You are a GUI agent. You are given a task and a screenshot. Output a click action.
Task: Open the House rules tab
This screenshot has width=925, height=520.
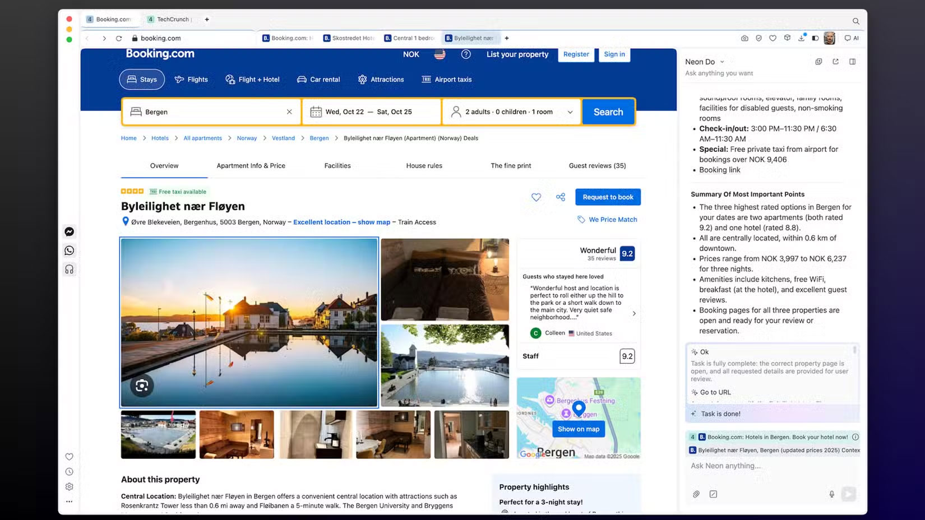[x=424, y=165]
